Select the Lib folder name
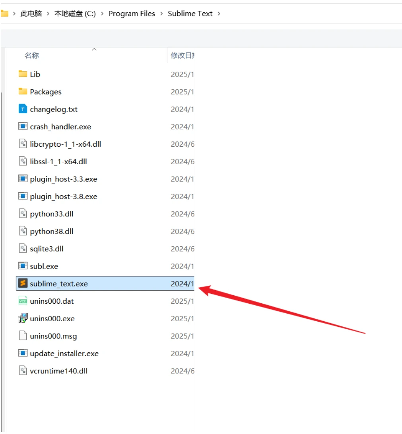The image size is (402, 434). coord(35,74)
